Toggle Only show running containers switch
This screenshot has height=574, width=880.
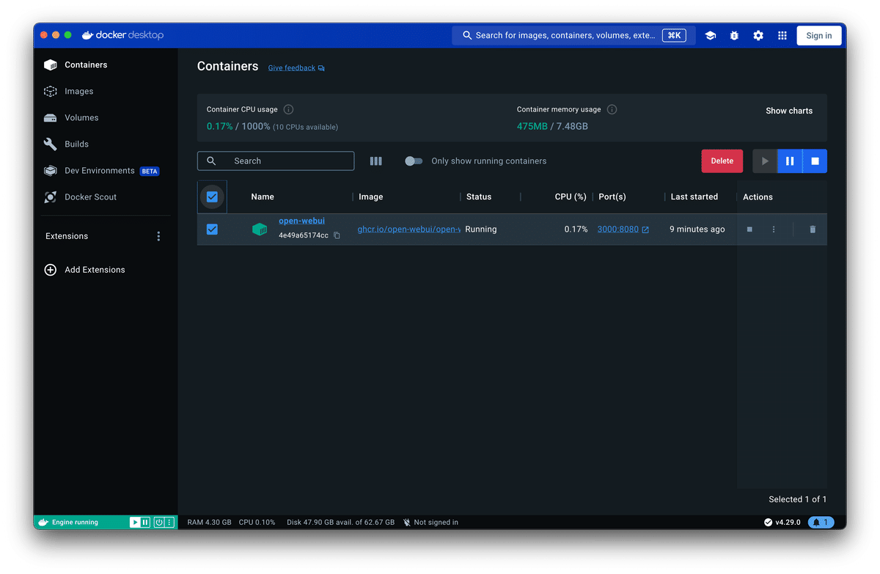(x=414, y=161)
